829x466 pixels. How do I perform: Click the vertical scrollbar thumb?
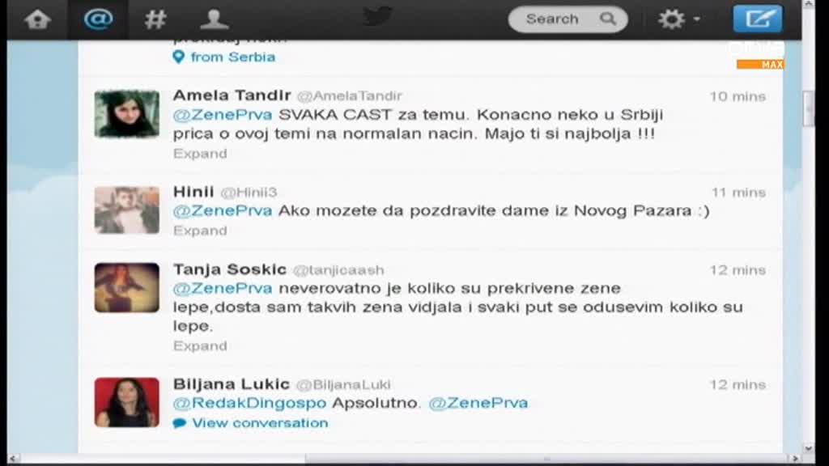click(x=809, y=109)
